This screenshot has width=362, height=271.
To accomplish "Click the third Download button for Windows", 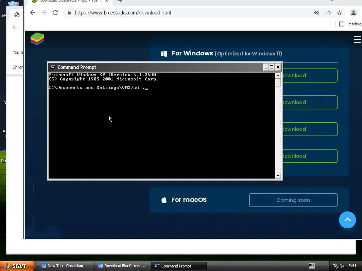I will 310,129.
